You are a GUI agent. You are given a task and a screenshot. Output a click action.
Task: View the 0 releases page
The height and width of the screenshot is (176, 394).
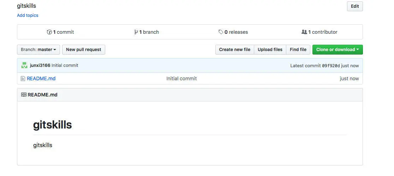pos(233,32)
